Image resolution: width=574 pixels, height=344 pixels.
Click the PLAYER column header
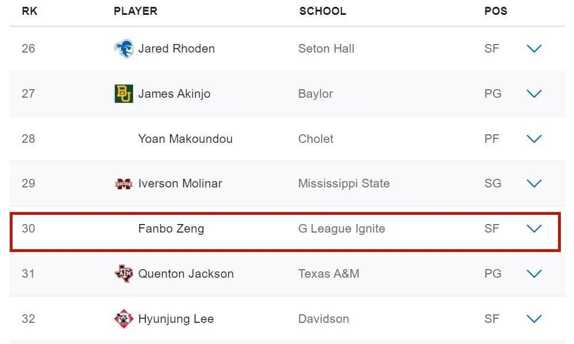coord(135,11)
